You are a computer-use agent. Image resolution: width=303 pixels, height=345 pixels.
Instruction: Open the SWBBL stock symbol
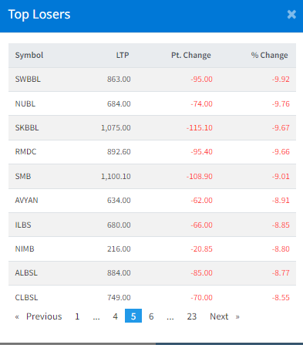pyautogui.click(x=28, y=79)
